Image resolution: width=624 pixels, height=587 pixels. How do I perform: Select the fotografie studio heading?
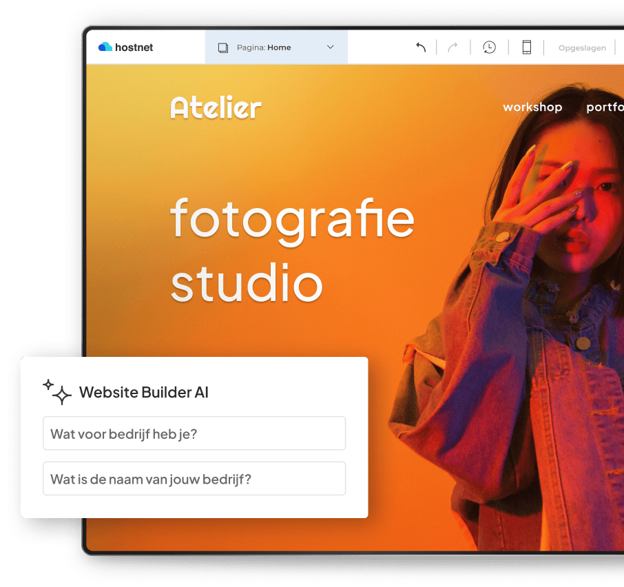[x=293, y=249]
